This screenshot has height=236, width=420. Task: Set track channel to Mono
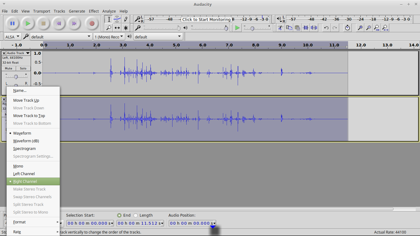(33, 166)
